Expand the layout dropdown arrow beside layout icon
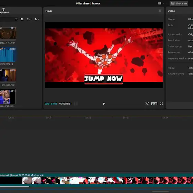Image resolution: width=193 pixels, height=193 pixels. pos(163,3)
